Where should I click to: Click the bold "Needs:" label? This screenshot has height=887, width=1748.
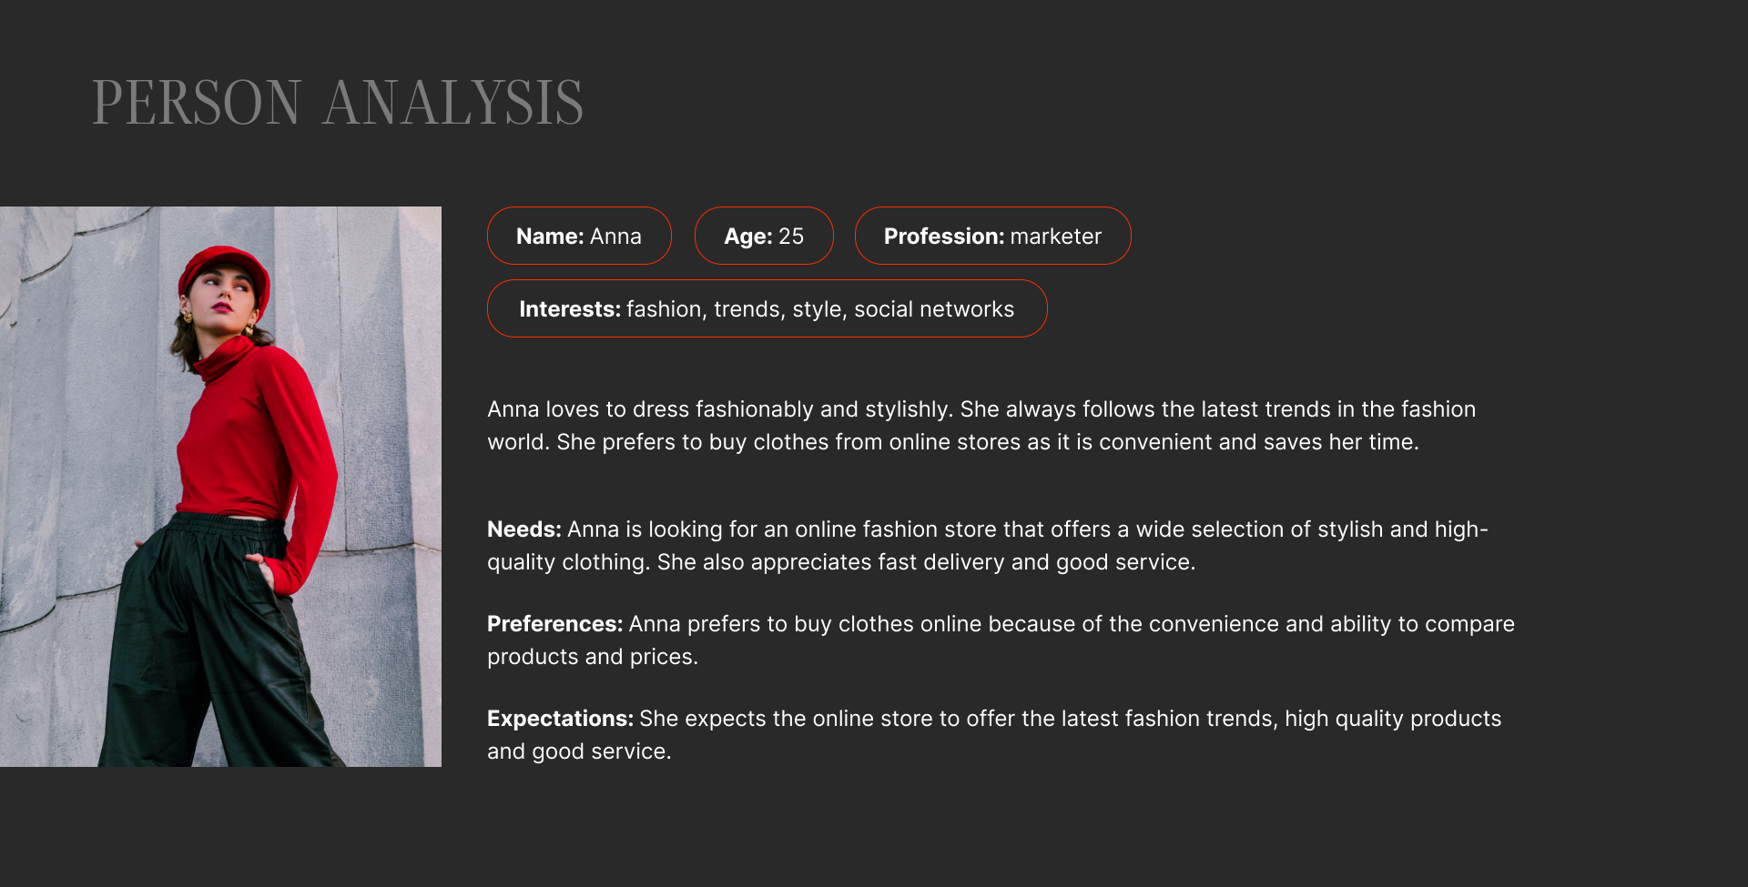[523, 529]
